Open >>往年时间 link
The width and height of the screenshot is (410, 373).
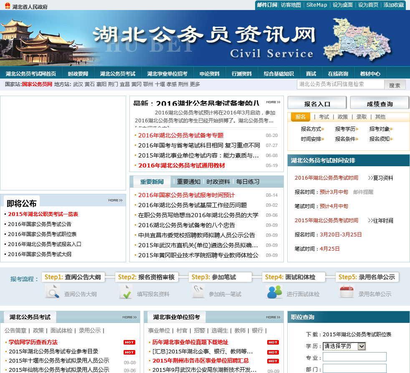[380, 221]
